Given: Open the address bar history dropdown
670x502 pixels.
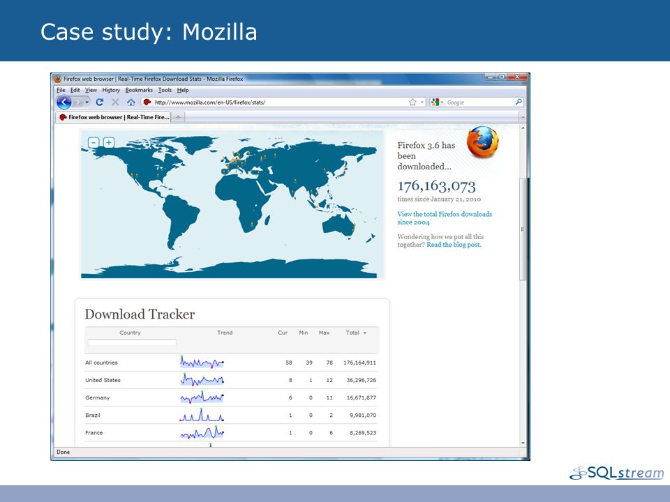Looking at the screenshot, I should [422, 102].
